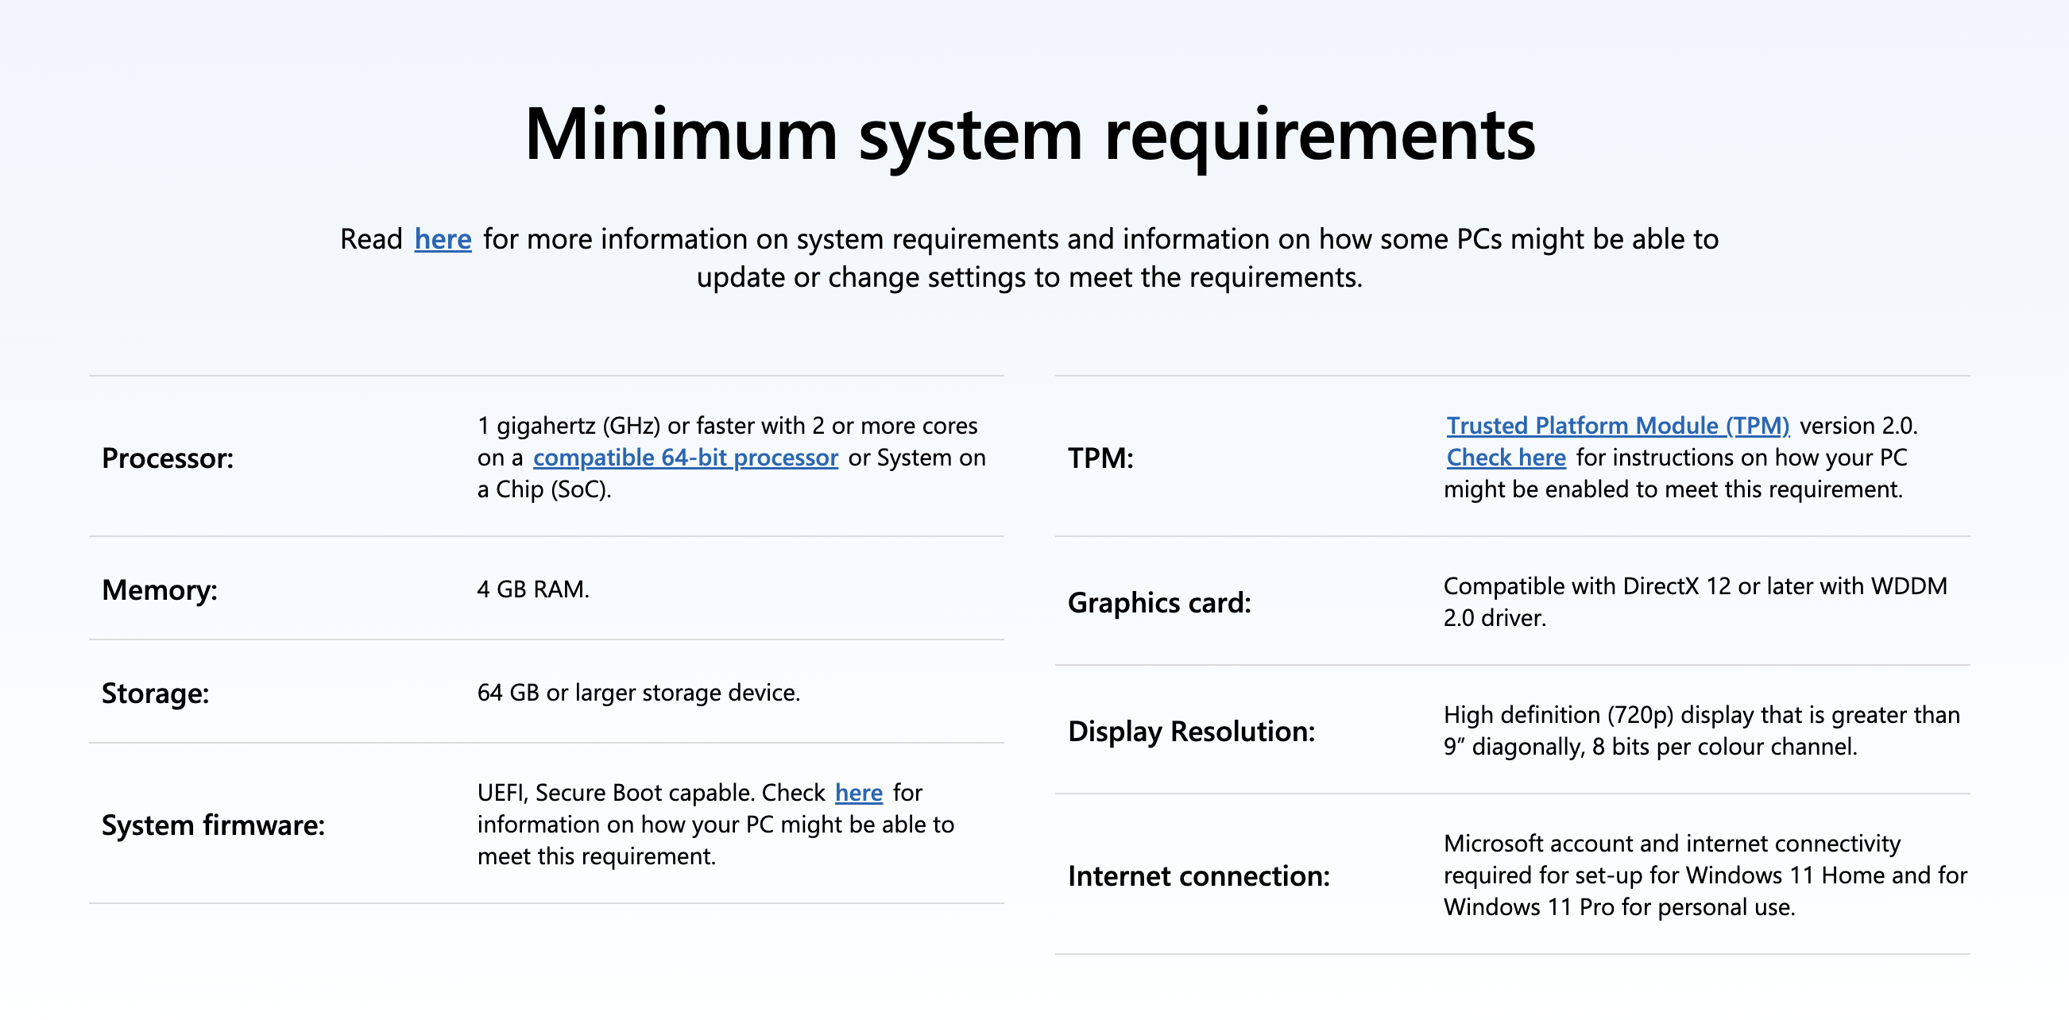
Task: Click the 720p display description text
Action: pyautogui.click(x=1700, y=730)
